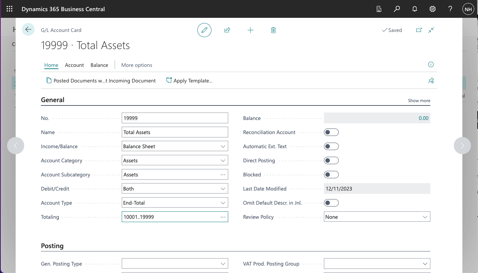
Task: Enable the Direct Posting toggle
Action: [331, 160]
